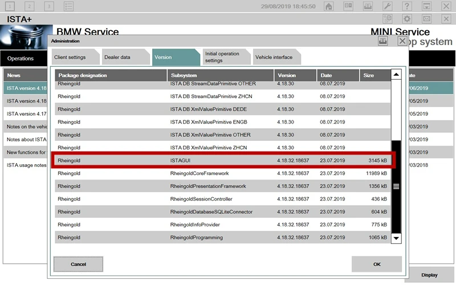
Task: Select ISTA DB XmlValuePrimitive OTHER row
Action: pos(222,135)
